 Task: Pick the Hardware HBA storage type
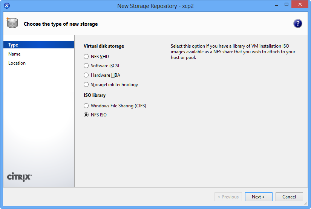coord(86,75)
